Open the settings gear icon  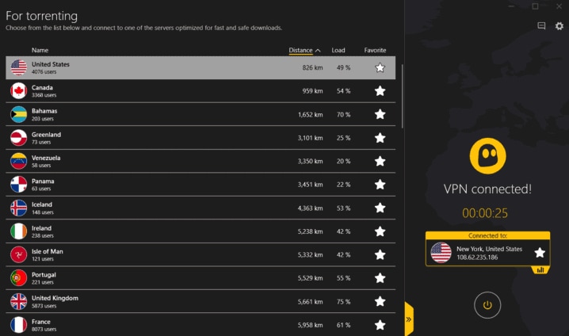coord(559,26)
